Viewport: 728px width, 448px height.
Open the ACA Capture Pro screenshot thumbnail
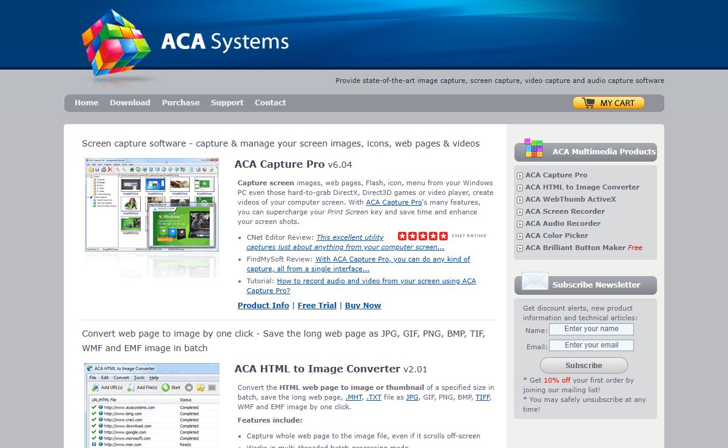coord(152,205)
